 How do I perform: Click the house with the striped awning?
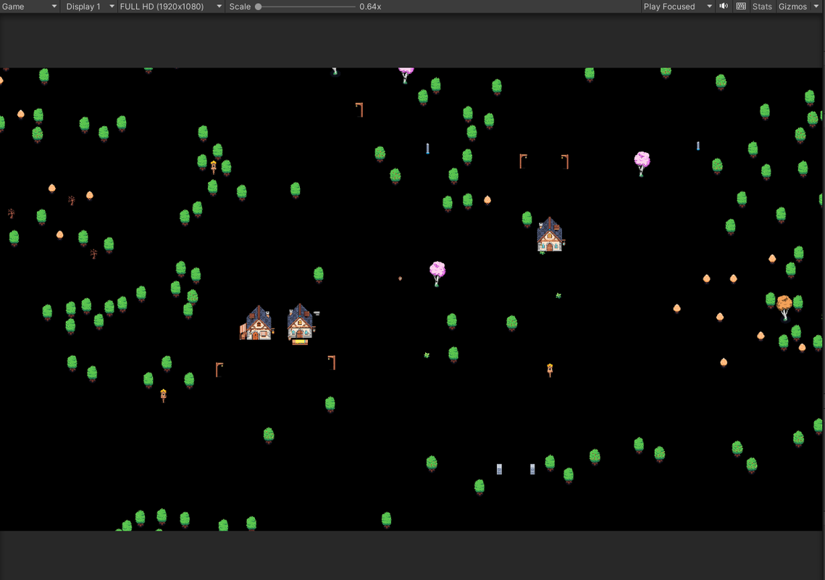(256, 323)
